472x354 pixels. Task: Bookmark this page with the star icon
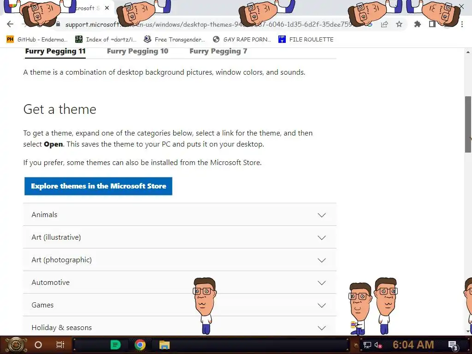399,24
